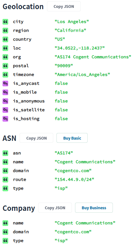
Task: Click the string icon beside postal
Action: tap(5, 66)
